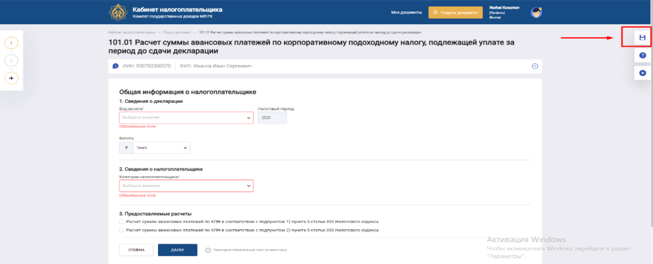Viewport: 653px width, 264px height.
Task: Expand taxpayer info panel with round chevron
Action: click(x=535, y=66)
